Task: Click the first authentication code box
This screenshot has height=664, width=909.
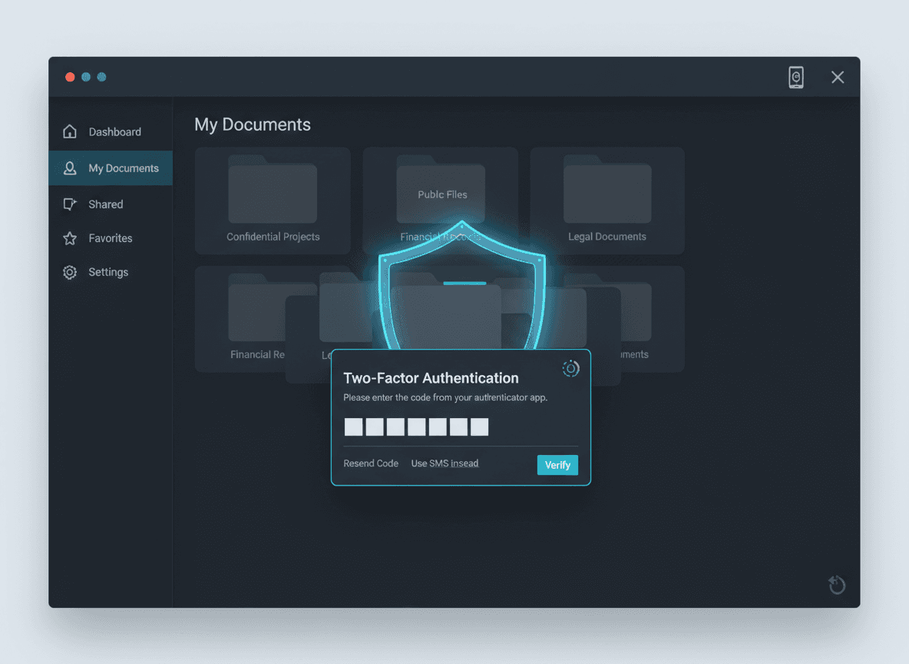Action: (x=353, y=427)
